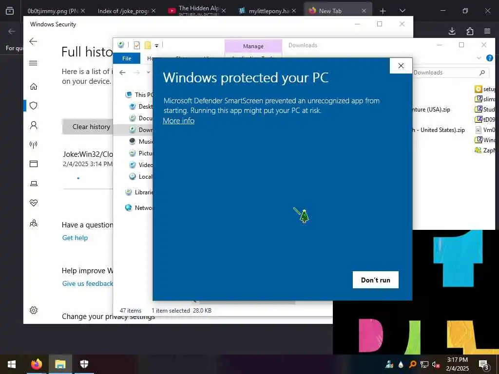Open the More info link
499x374 pixels.
pyautogui.click(x=178, y=121)
